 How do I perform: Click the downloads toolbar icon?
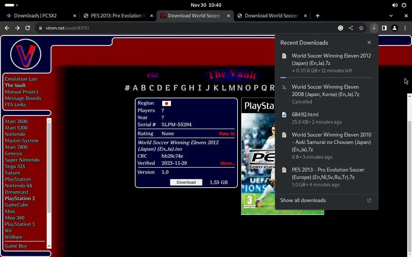[x=374, y=28]
